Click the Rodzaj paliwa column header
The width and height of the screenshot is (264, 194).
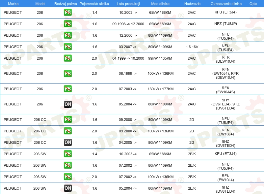(65, 4)
